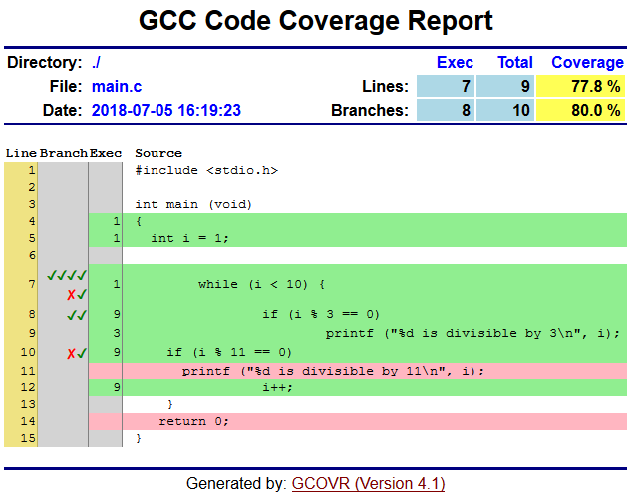Image resolution: width=630 pixels, height=500 pixels.
Task: Open the GCOVR (Version 4.1) link
Action: pyautogui.click(x=368, y=484)
